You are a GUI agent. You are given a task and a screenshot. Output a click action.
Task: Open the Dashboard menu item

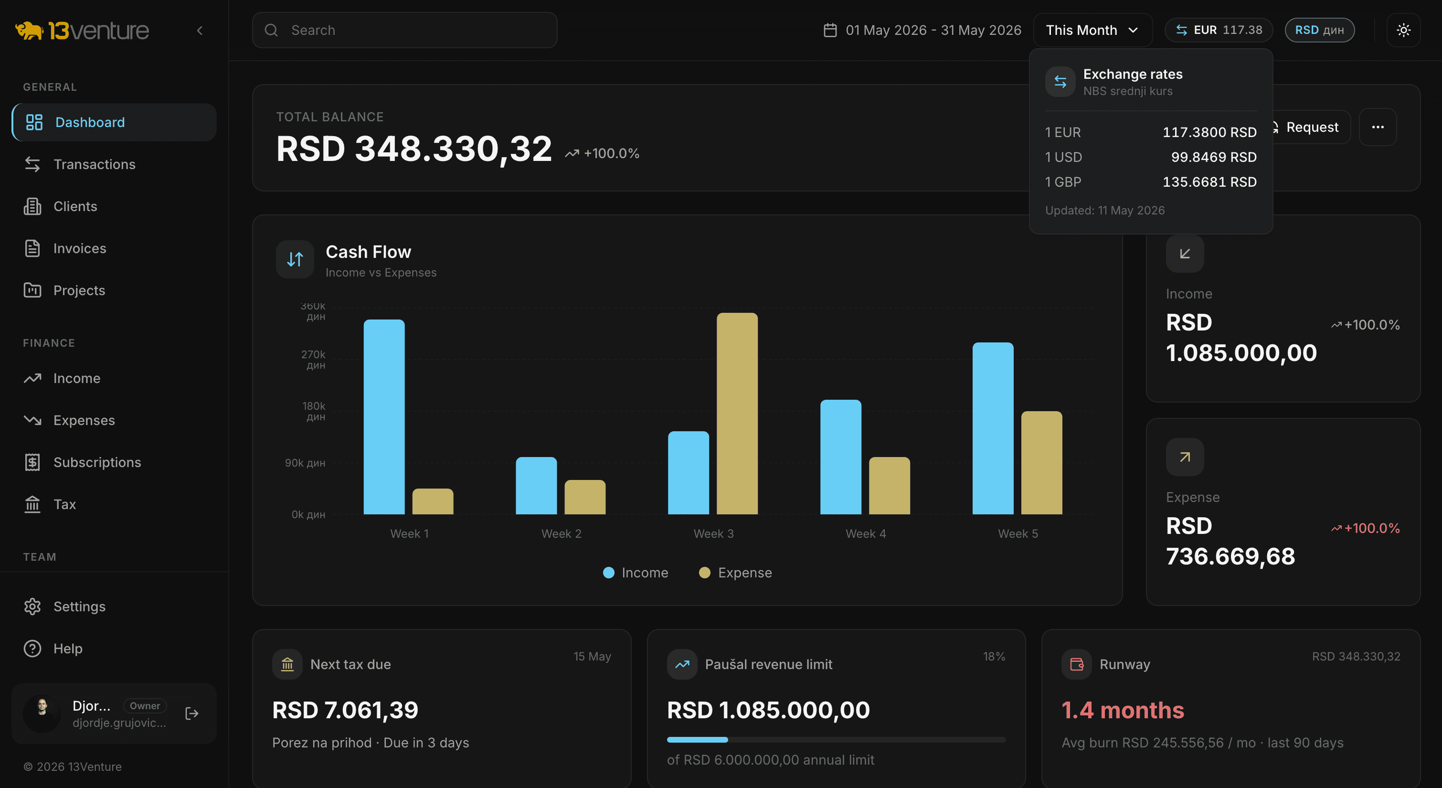(114, 122)
